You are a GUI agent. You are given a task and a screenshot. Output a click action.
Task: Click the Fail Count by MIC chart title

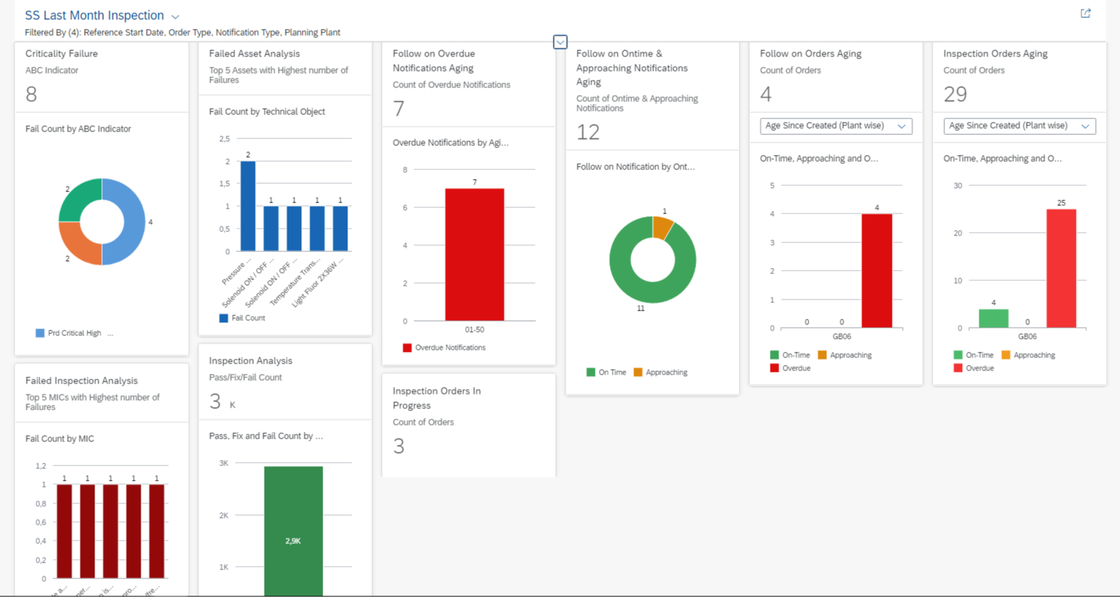pyautogui.click(x=60, y=439)
